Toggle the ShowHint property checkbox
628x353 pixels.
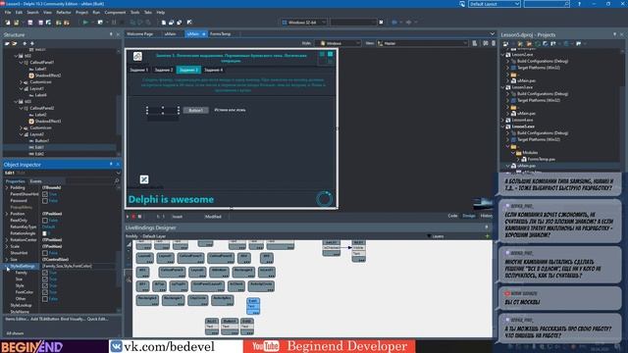(x=45, y=253)
